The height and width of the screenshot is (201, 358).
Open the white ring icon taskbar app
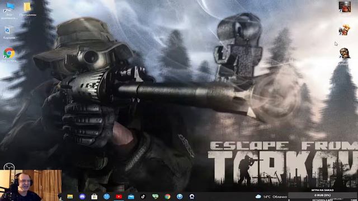[x=192, y=197]
